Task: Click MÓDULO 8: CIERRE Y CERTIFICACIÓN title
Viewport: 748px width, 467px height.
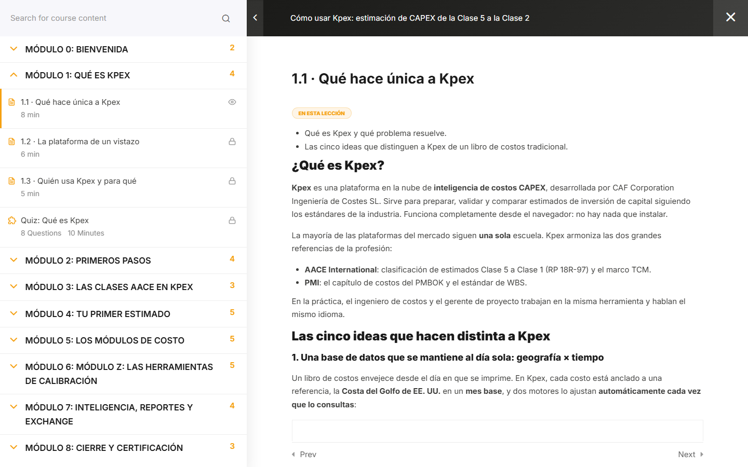Action: (x=104, y=448)
